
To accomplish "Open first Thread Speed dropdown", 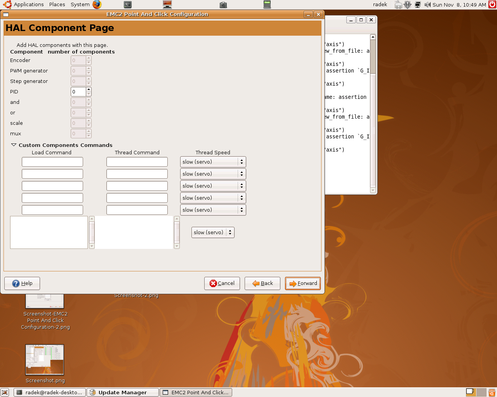I will 213,162.
